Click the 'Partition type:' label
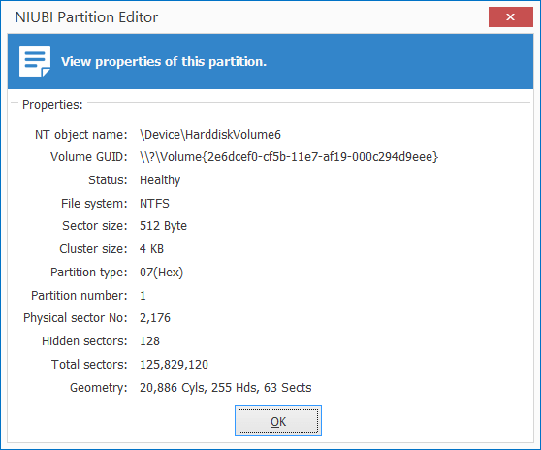 pyautogui.click(x=89, y=273)
